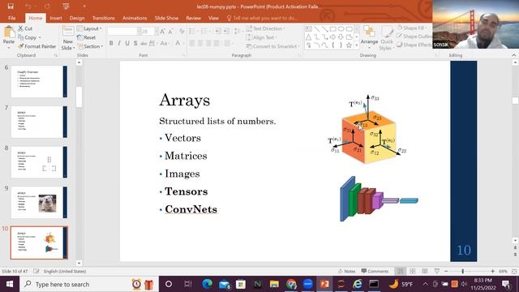Toggle bullet list in the Paragraph group
This screenshot has width=519, height=292.
click(192, 31)
